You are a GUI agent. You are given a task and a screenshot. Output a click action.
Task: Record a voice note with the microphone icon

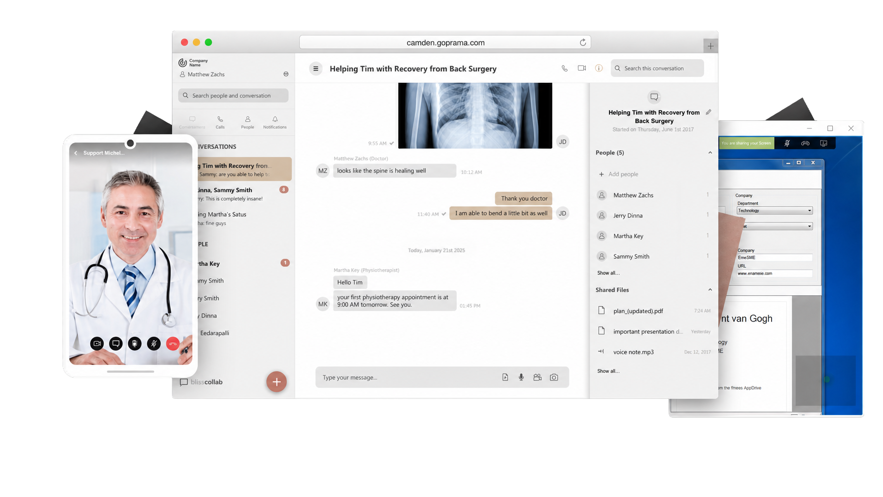[x=521, y=377]
